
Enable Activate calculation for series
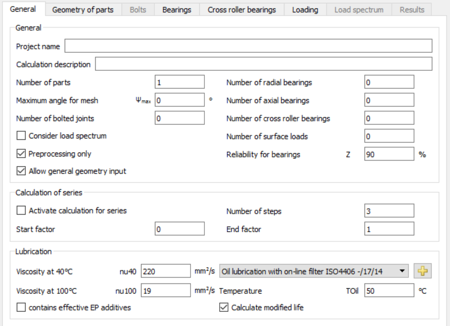[x=21, y=211]
